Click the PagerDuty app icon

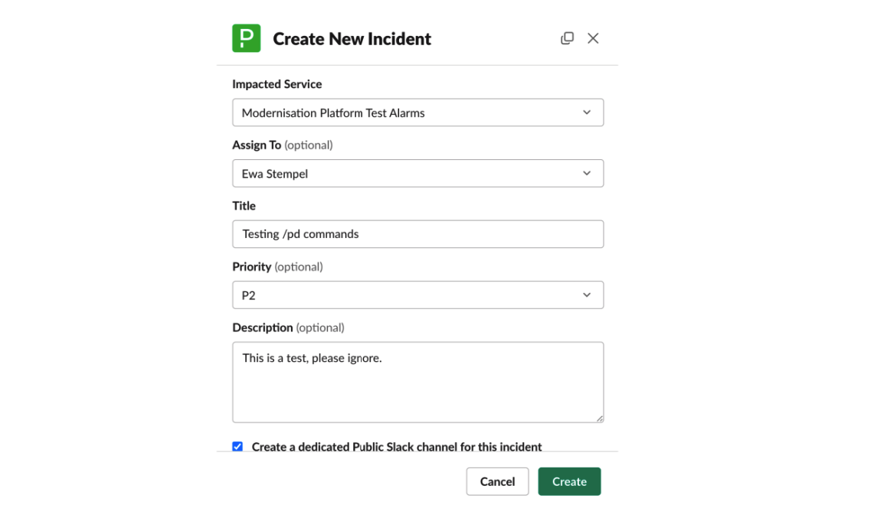point(246,37)
